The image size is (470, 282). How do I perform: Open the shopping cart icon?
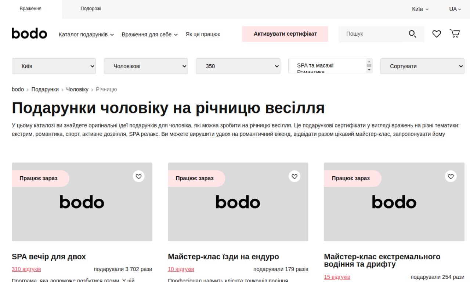click(455, 34)
